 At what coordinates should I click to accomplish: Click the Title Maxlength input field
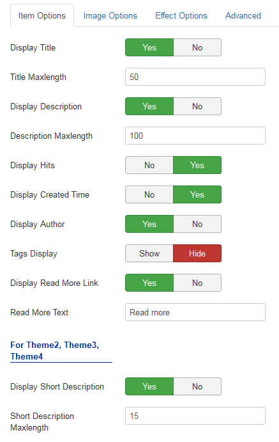(195, 77)
